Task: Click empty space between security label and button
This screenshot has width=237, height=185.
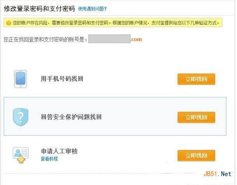Action: click(x=139, y=117)
